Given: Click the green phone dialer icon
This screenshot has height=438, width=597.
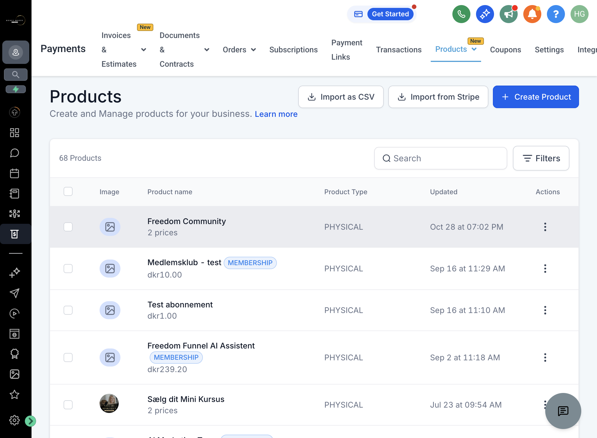Looking at the screenshot, I should pyautogui.click(x=461, y=14).
